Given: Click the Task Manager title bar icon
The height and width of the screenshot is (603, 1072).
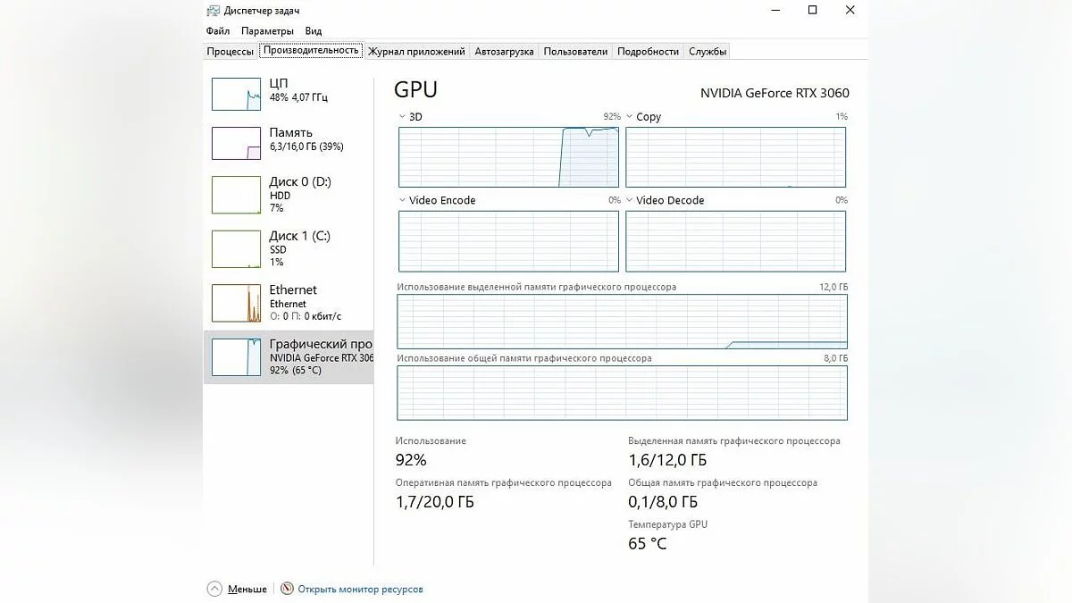Looking at the screenshot, I should coord(213,11).
